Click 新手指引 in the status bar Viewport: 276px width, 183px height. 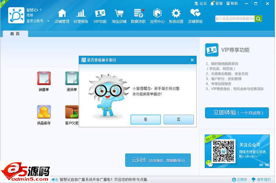(x=261, y=180)
